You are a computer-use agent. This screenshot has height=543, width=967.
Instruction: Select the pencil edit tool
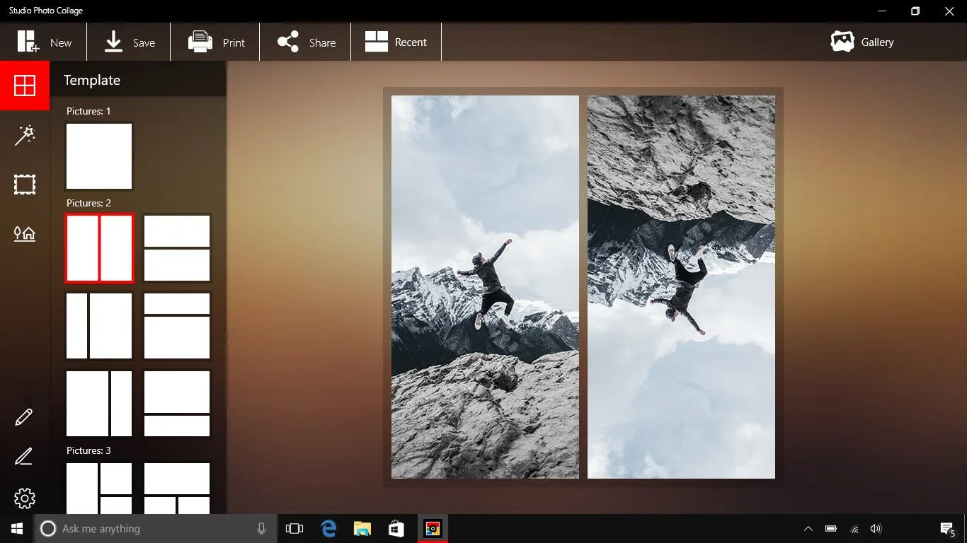point(24,417)
